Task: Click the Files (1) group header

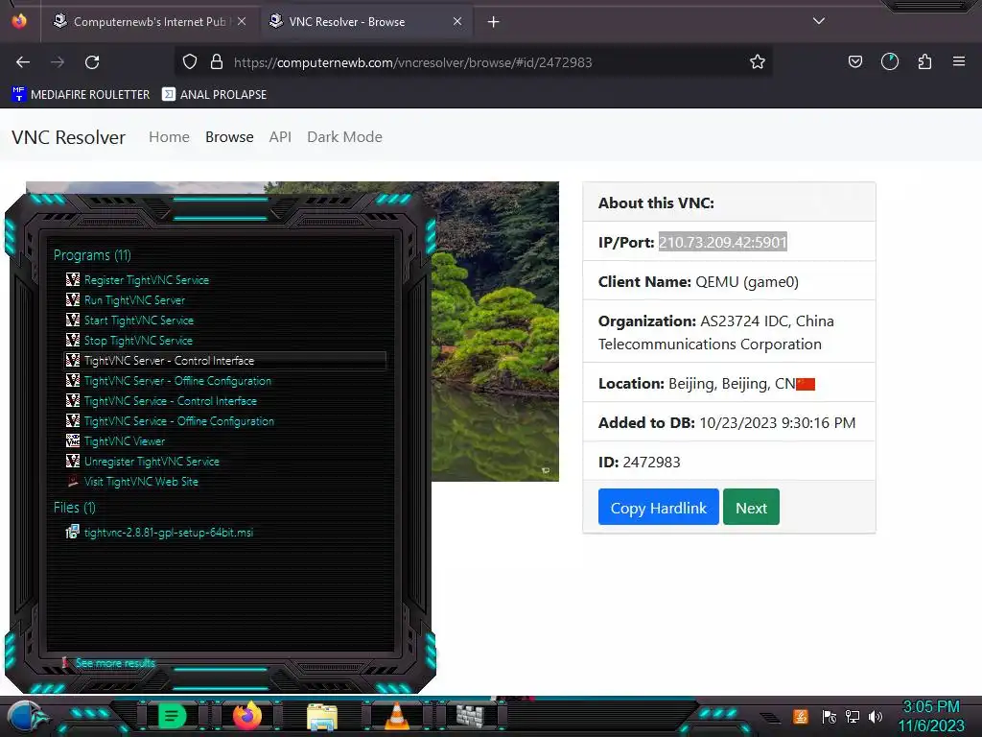Action: tap(75, 507)
